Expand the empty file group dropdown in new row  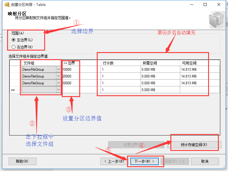[58, 90]
